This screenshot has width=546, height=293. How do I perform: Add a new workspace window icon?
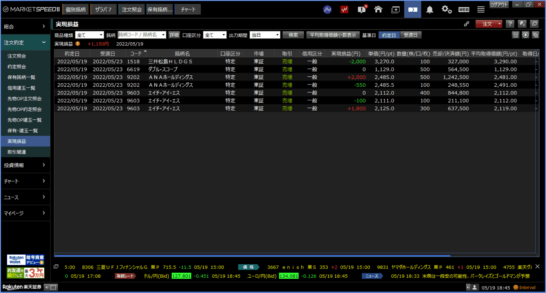click(395, 10)
